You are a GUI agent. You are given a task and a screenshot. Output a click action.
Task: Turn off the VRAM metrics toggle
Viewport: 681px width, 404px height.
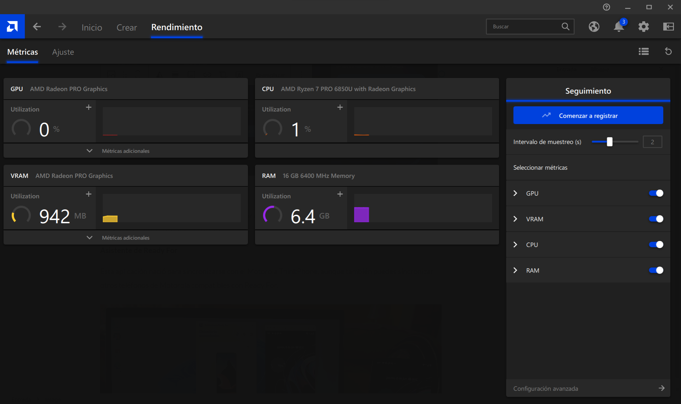pos(656,219)
